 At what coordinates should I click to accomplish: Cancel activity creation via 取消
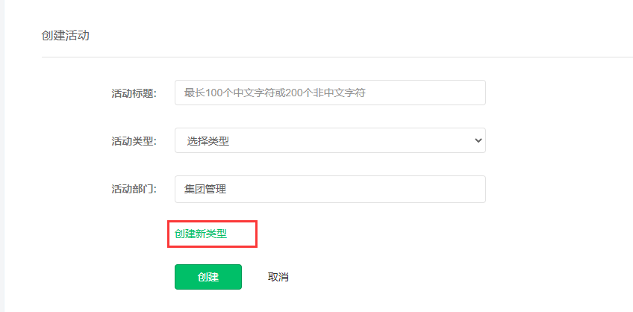pos(278,277)
